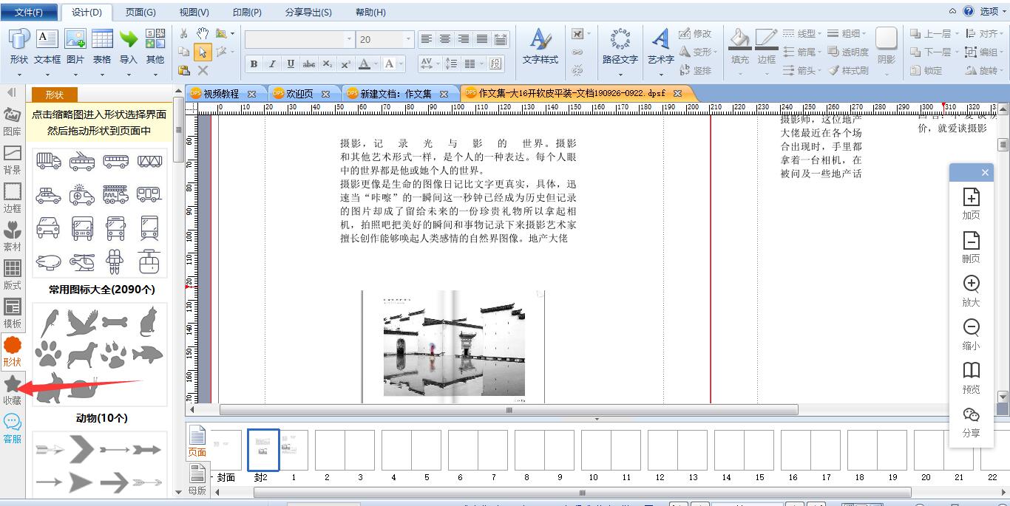Viewport: 1010px width, 506px height.
Task: Switch to the 印刷(P) ribbon tab
Action: pos(247,12)
